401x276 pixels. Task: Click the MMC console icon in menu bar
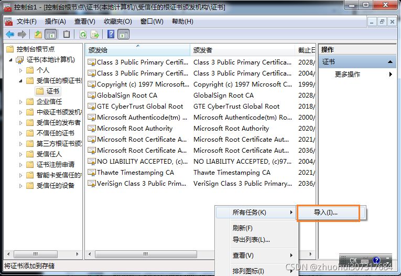8,22
